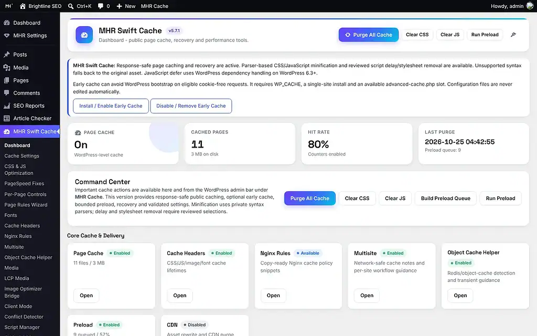The width and height of the screenshot is (537, 336).
Task: Click the v5.7.1 version badge
Action: click(x=174, y=30)
